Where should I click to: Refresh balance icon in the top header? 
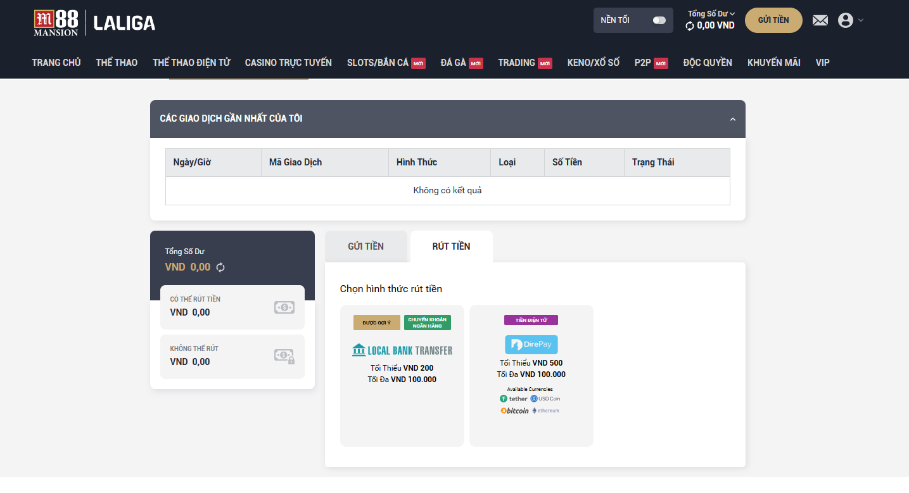tap(690, 26)
